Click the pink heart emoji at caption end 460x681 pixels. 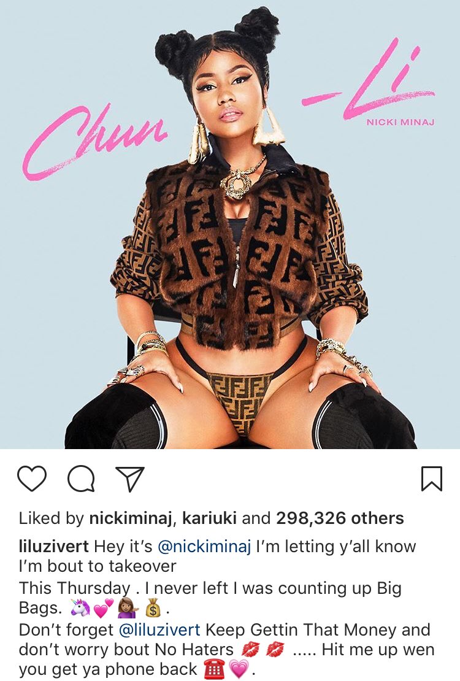click(238, 670)
